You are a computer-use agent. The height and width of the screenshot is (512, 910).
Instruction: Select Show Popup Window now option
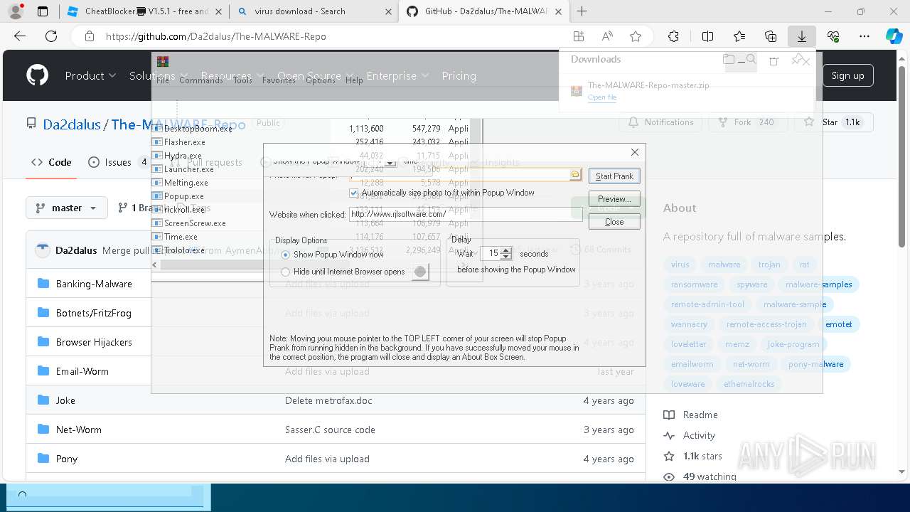pos(286,255)
